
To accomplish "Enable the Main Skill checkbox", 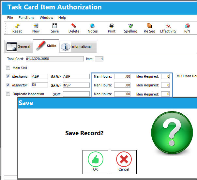I will click(x=8, y=68).
